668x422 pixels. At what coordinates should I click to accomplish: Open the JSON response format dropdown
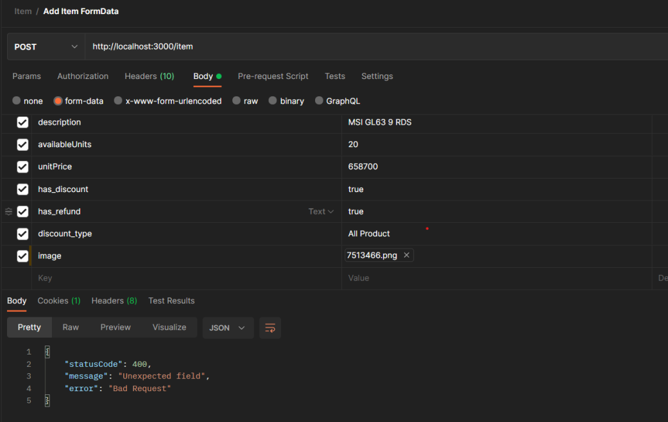click(x=228, y=328)
